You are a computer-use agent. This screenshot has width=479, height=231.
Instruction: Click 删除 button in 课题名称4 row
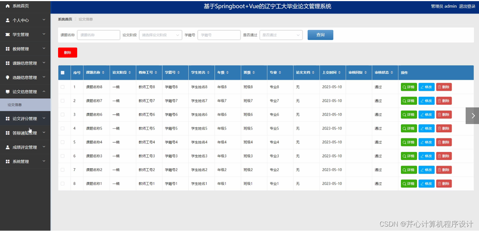[444, 142]
